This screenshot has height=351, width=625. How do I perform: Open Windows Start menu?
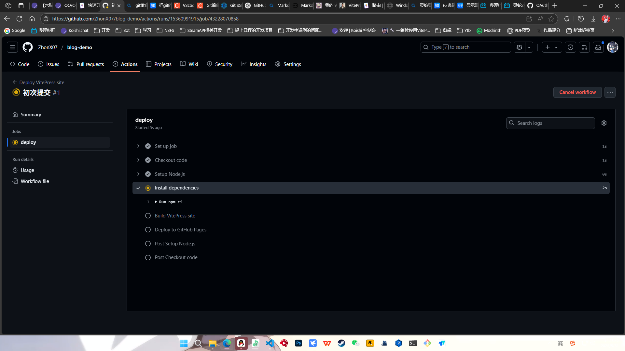pyautogui.click(x=184, y=343)
